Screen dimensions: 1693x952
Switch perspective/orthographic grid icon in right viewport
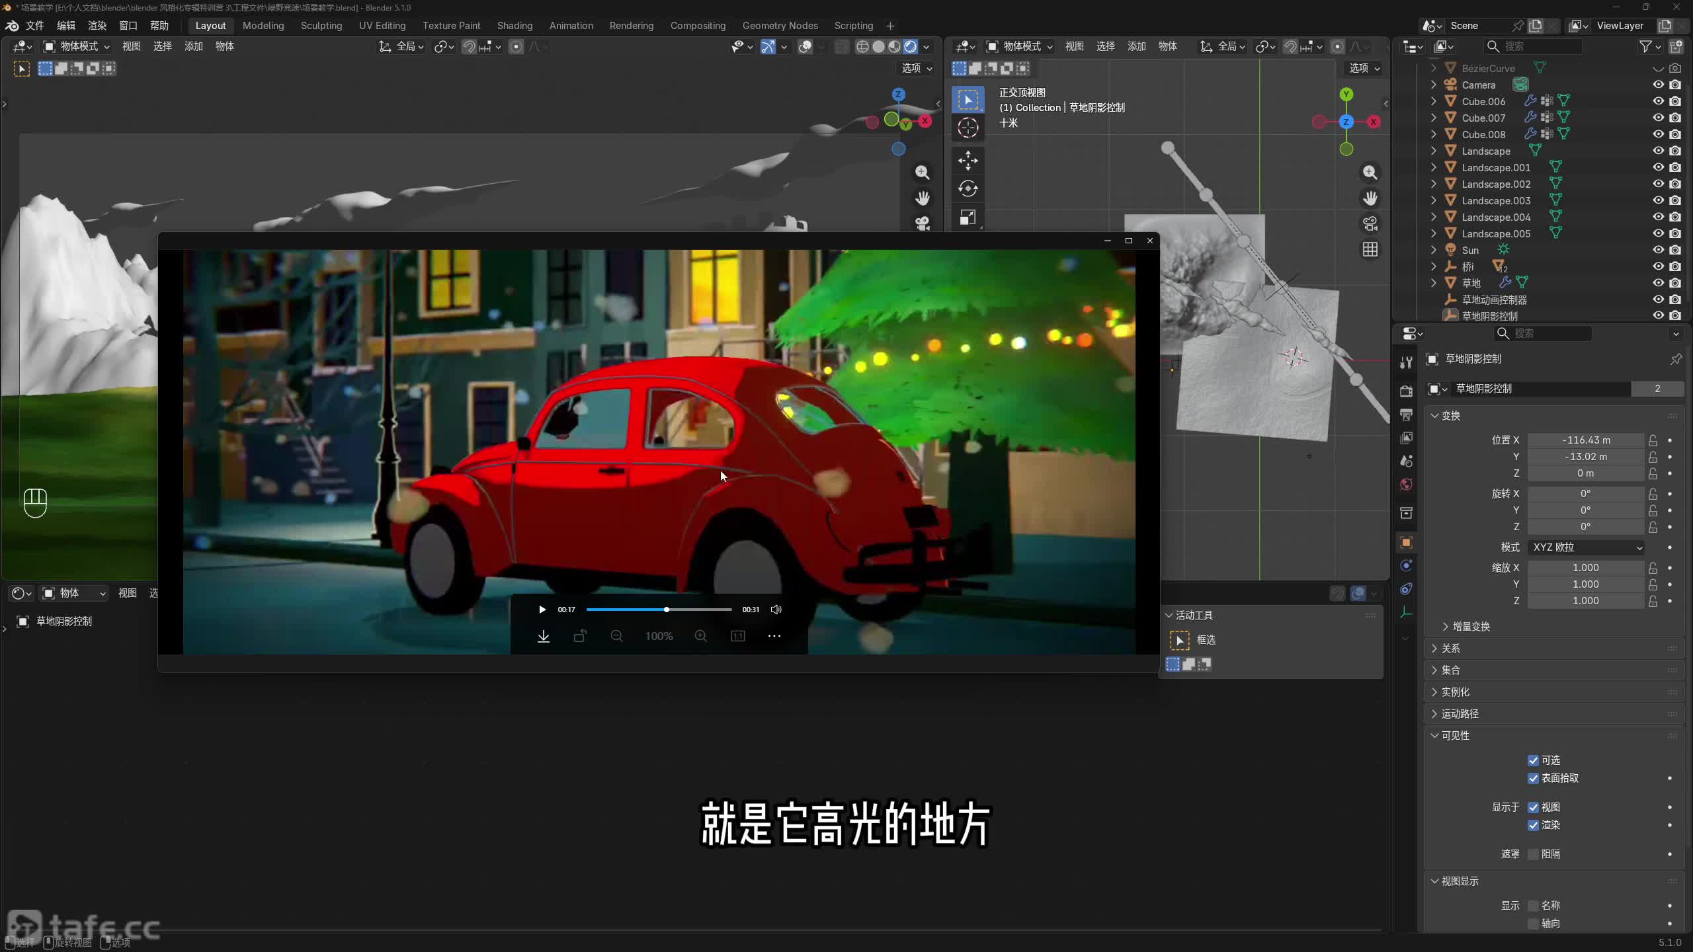(x=1370, y=249)
